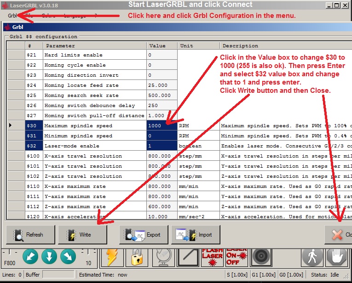Jog diagonally down-right with the teal arrow
Image resolution: width=352 pixels, height=283 pixels.
68,256
